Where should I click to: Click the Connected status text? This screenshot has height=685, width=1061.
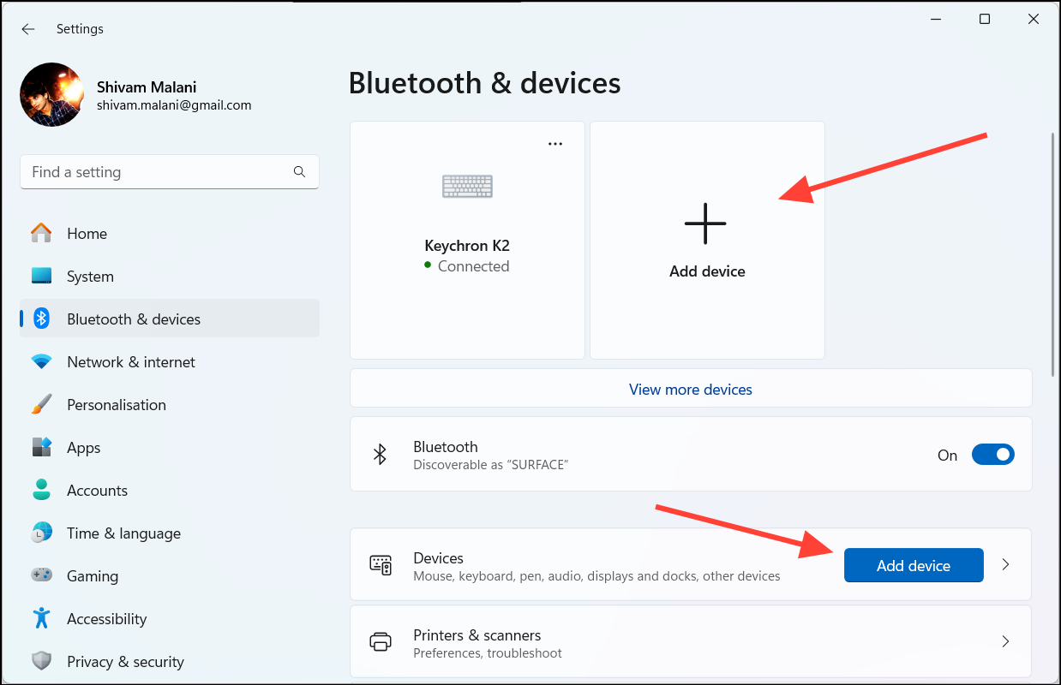click(473, 266)
